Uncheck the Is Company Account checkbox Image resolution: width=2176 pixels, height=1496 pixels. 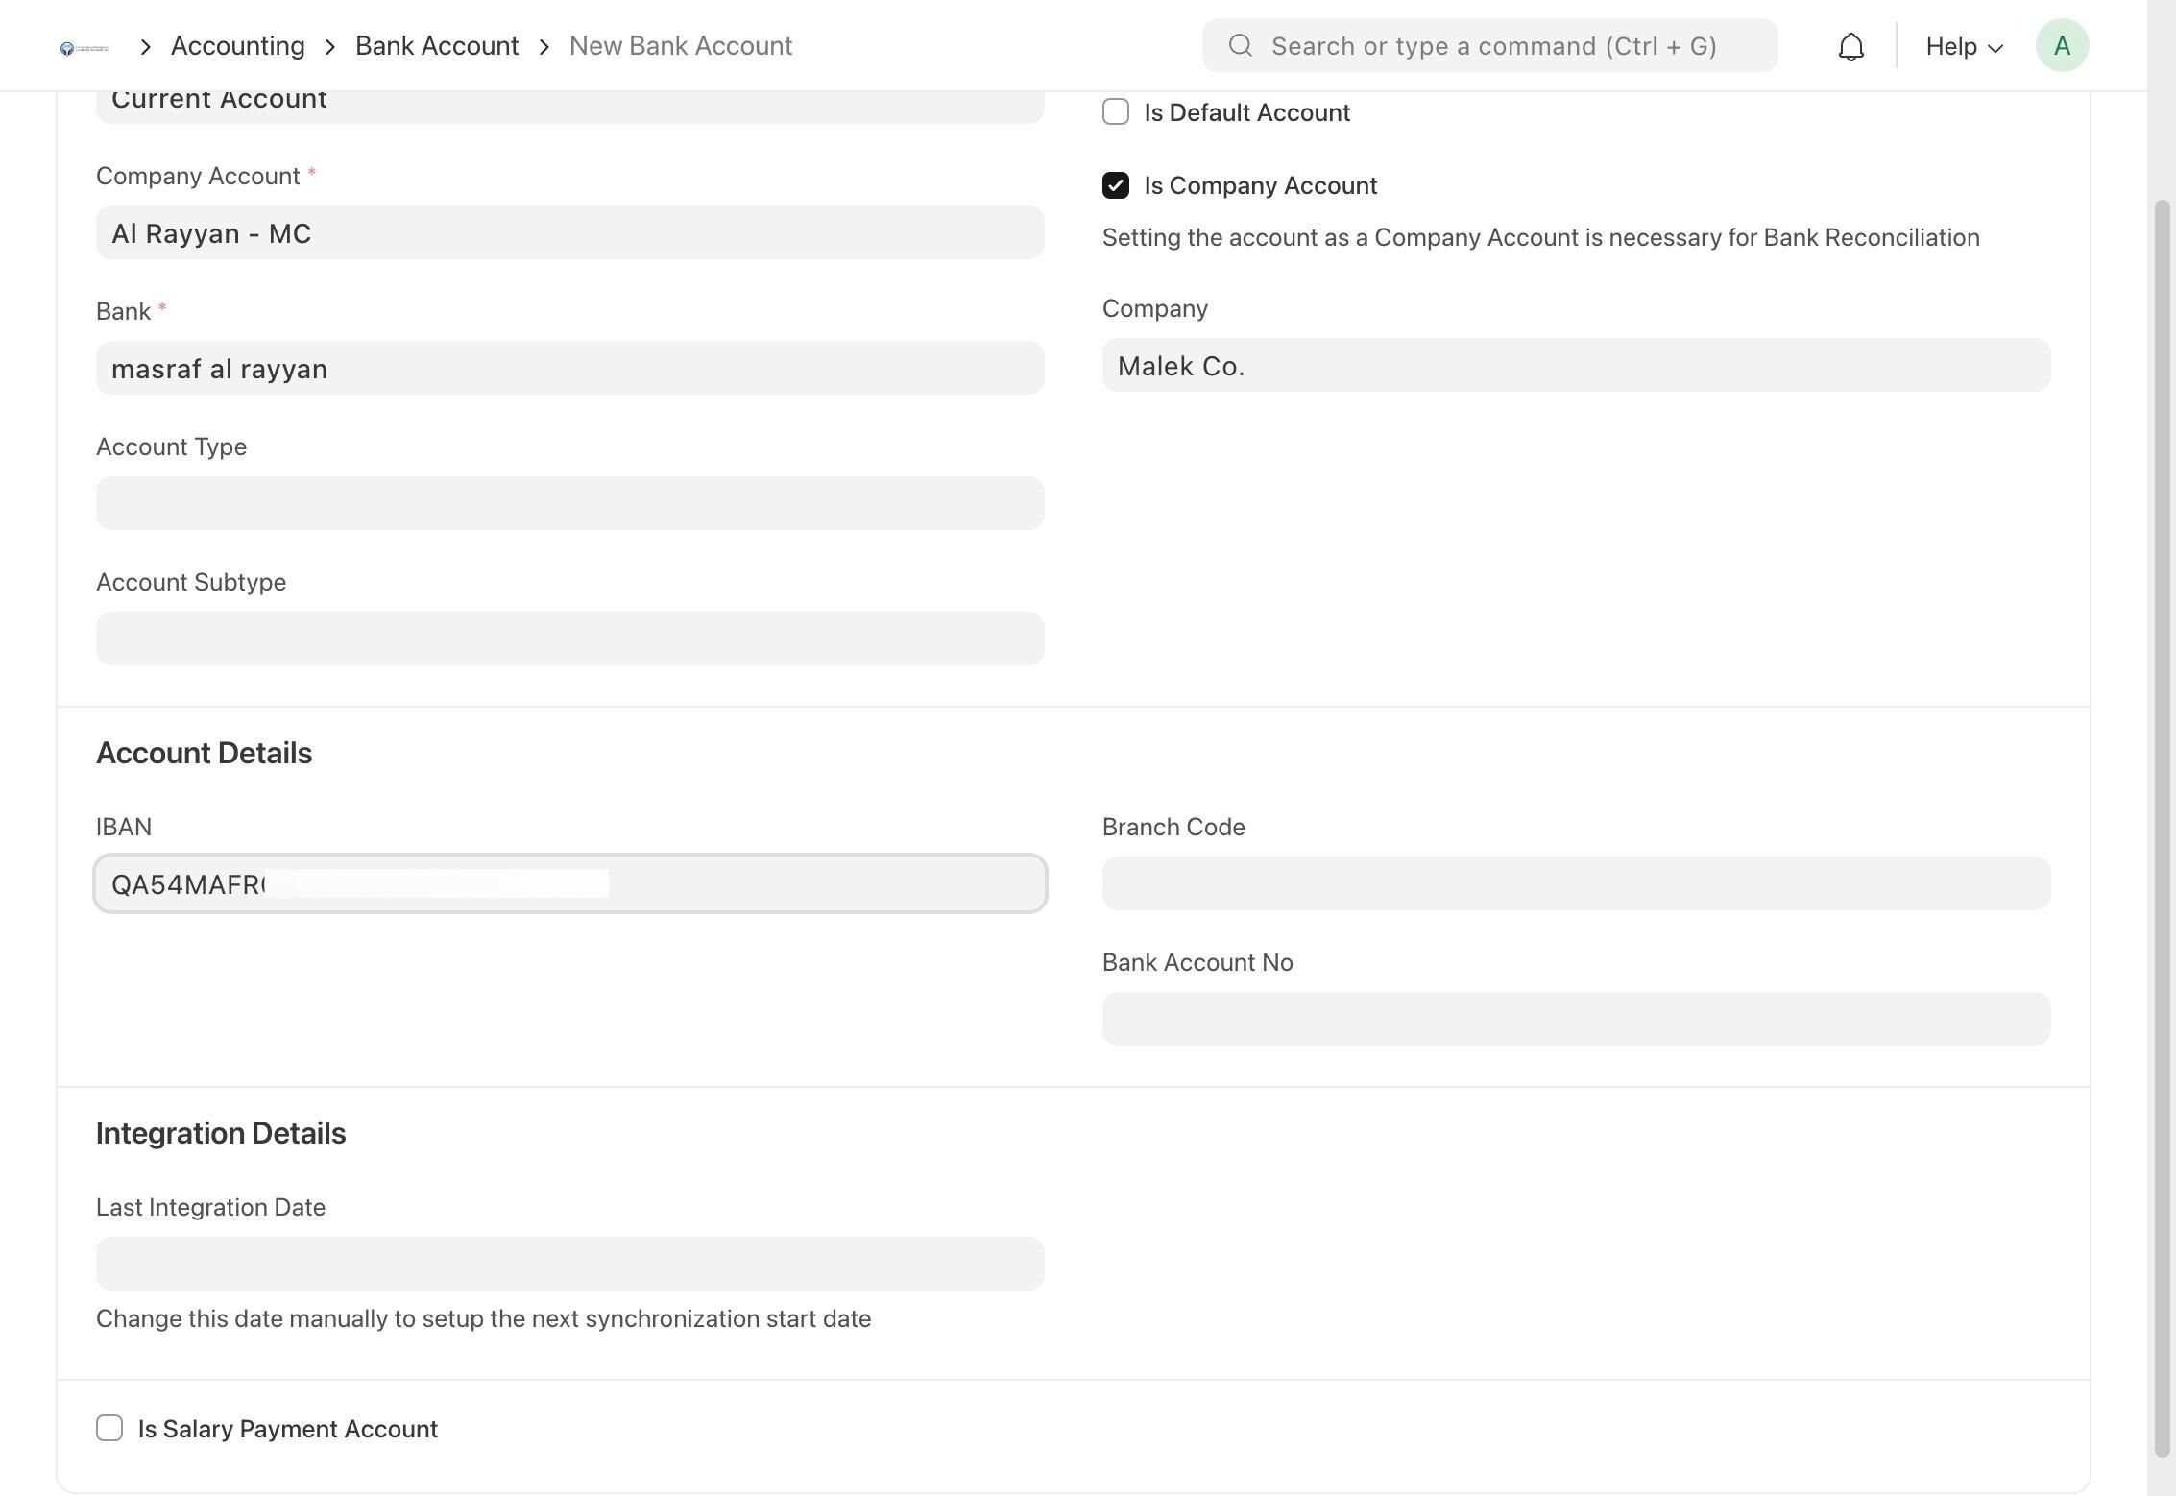pos(1116,185)
